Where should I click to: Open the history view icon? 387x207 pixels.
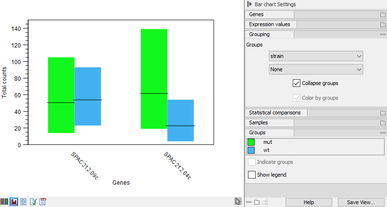click(23, 202)
